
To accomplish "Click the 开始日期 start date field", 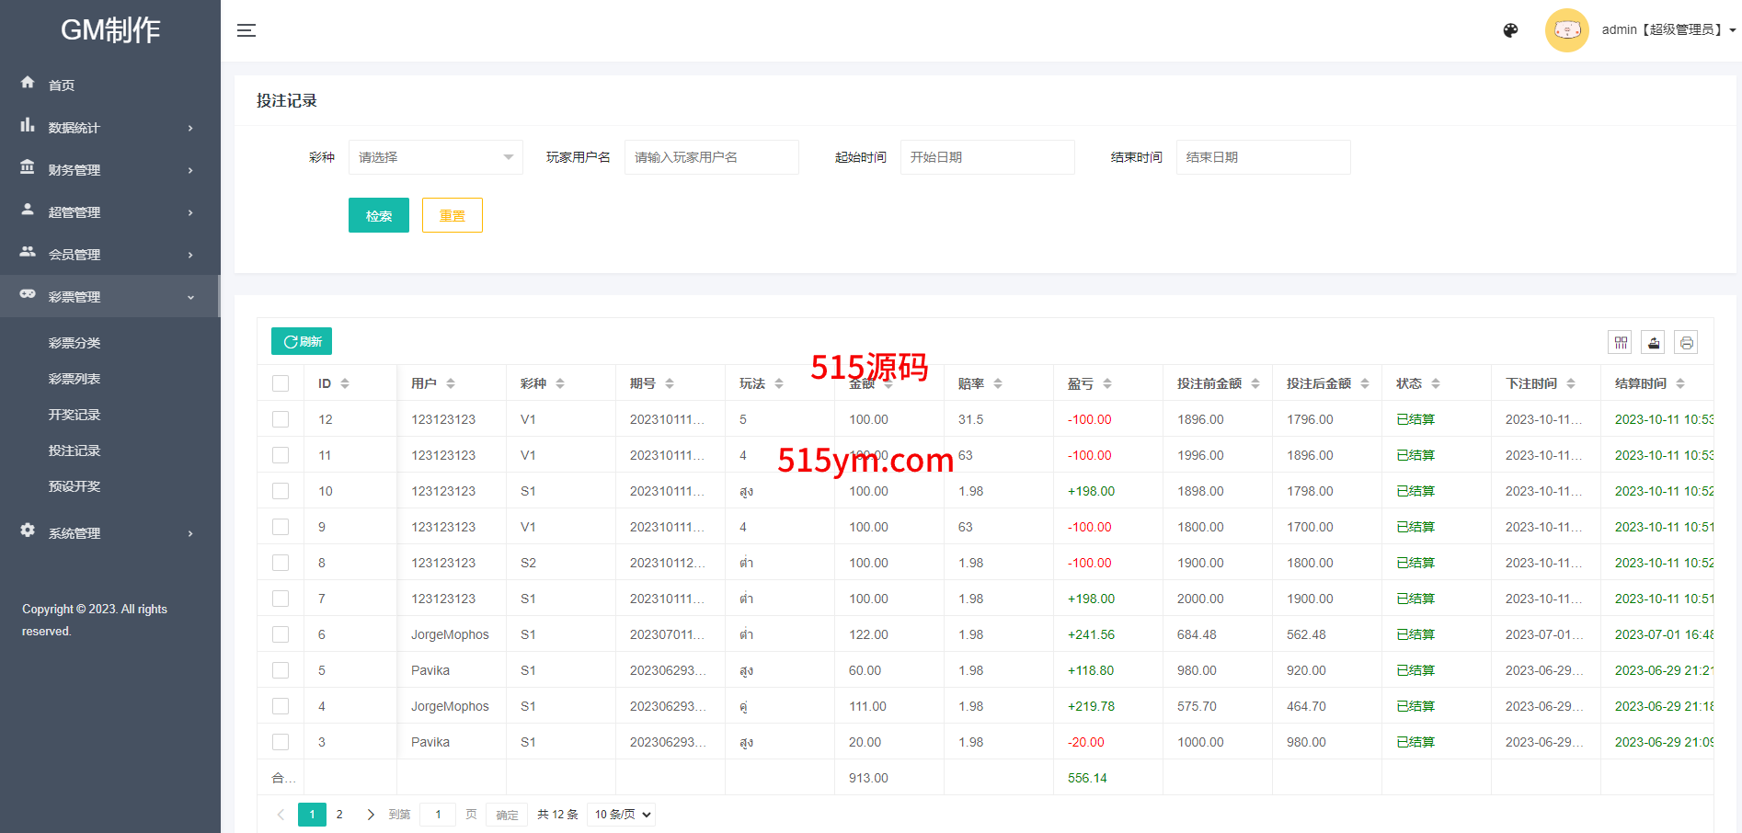I will coord(986,157).
